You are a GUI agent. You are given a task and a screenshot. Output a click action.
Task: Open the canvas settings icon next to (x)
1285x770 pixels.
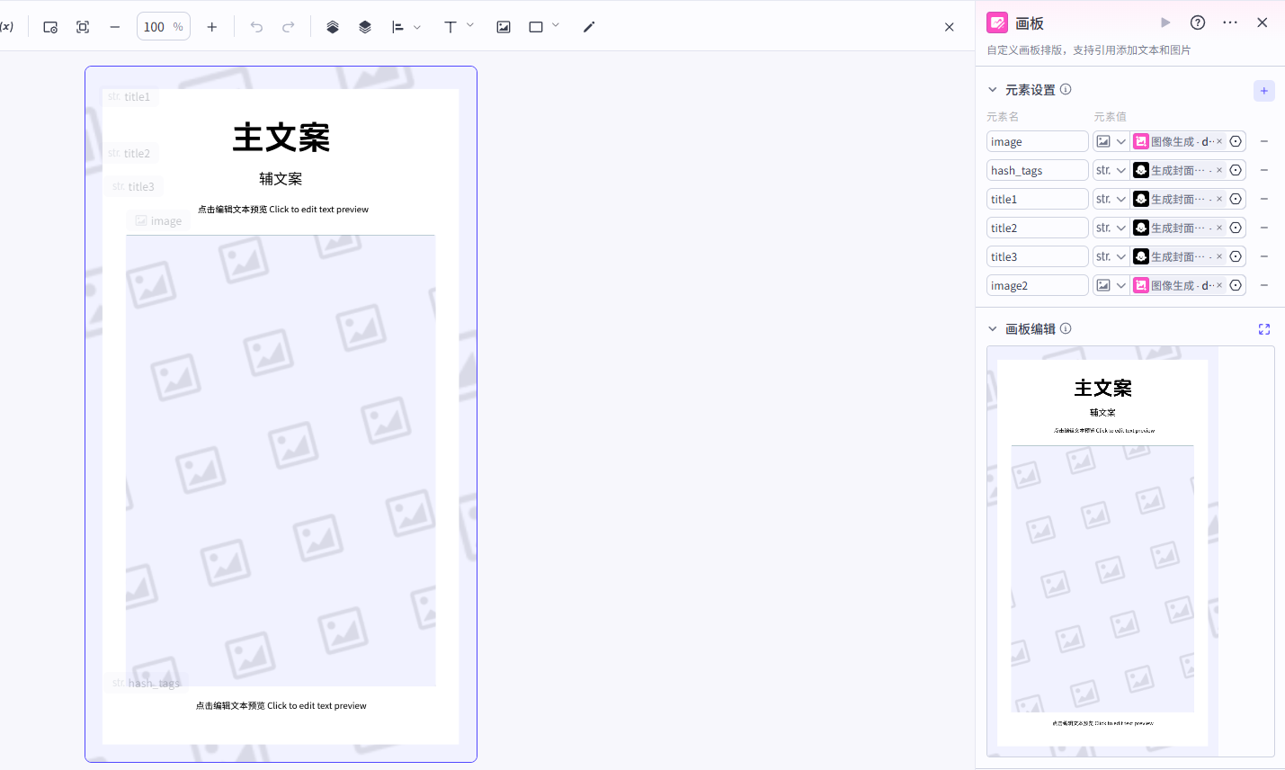point(49,26)
